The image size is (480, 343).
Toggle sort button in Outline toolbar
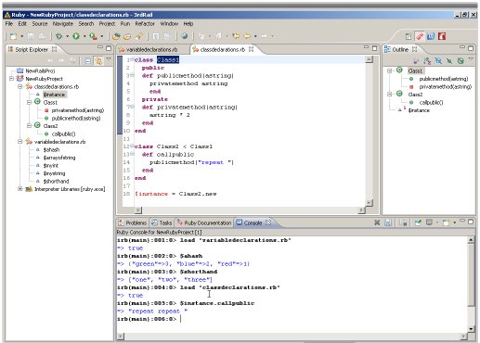click(x=427, y=61)
